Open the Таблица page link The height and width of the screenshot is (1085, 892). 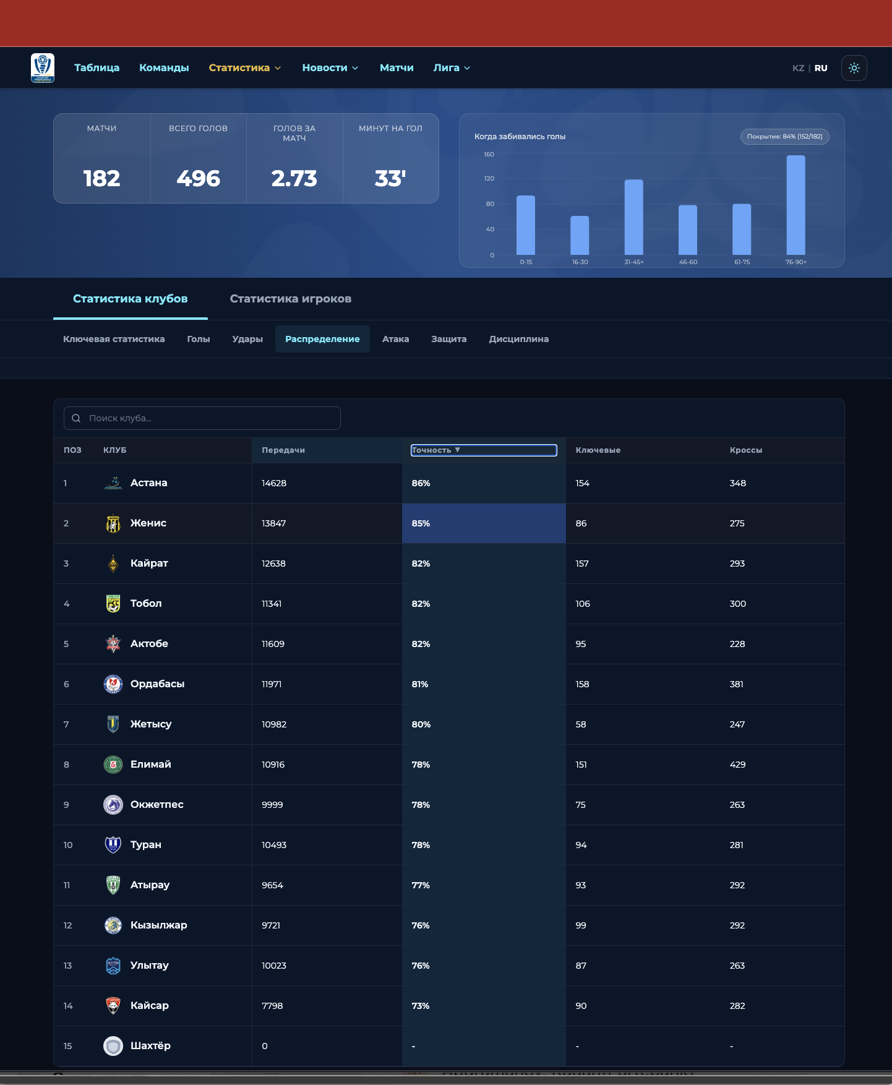96,68
